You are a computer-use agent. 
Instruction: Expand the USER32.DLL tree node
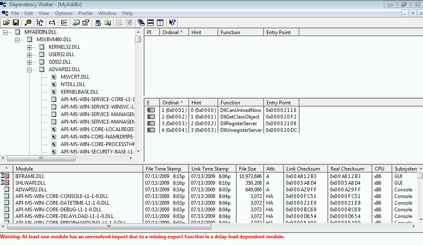coord(30,55)
